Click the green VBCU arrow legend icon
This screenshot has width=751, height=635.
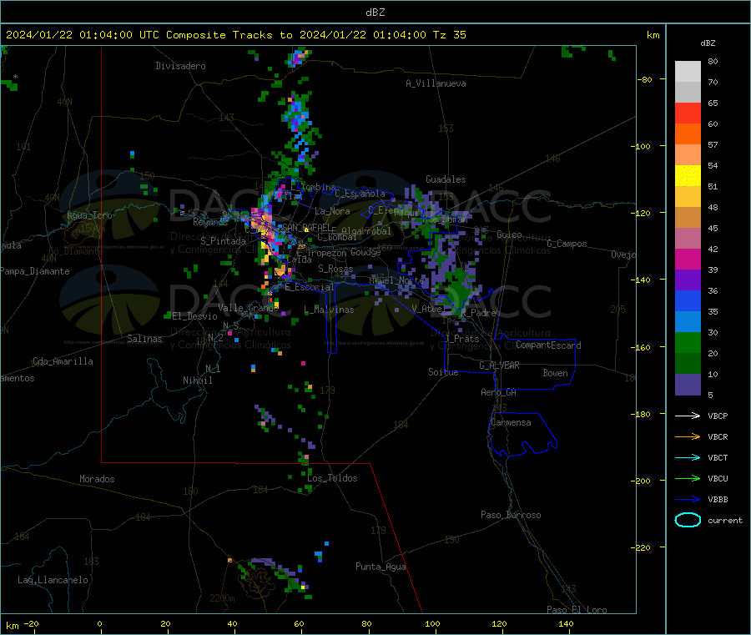688,478
